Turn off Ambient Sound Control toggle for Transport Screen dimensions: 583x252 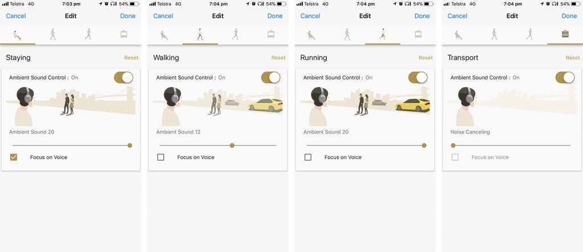pyautogui.click(x=565, y=78)
